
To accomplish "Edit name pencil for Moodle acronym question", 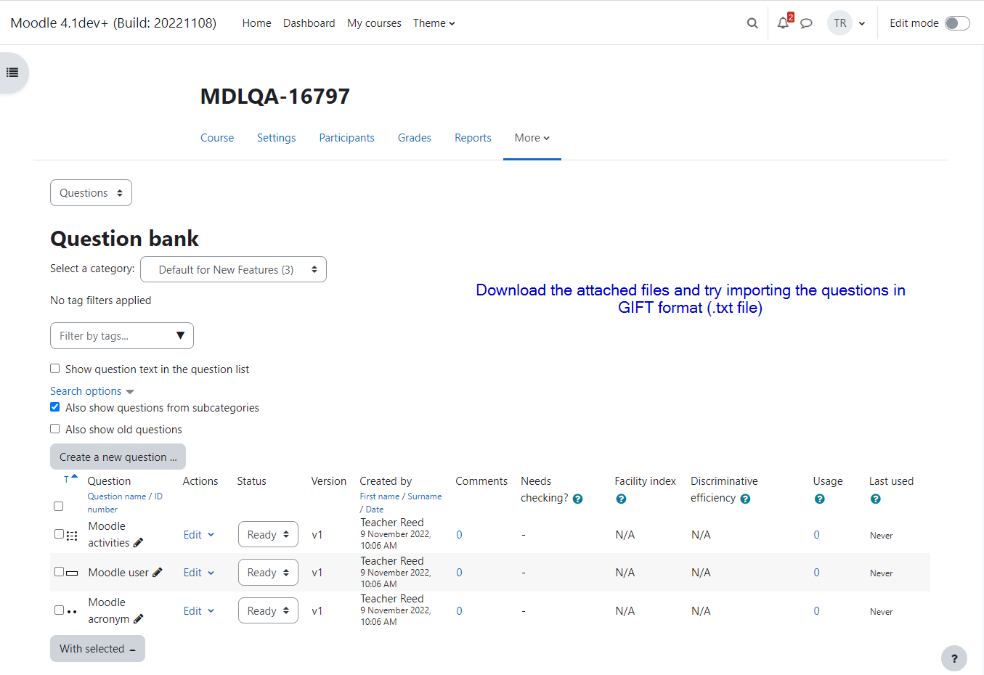I will (138, 619).
